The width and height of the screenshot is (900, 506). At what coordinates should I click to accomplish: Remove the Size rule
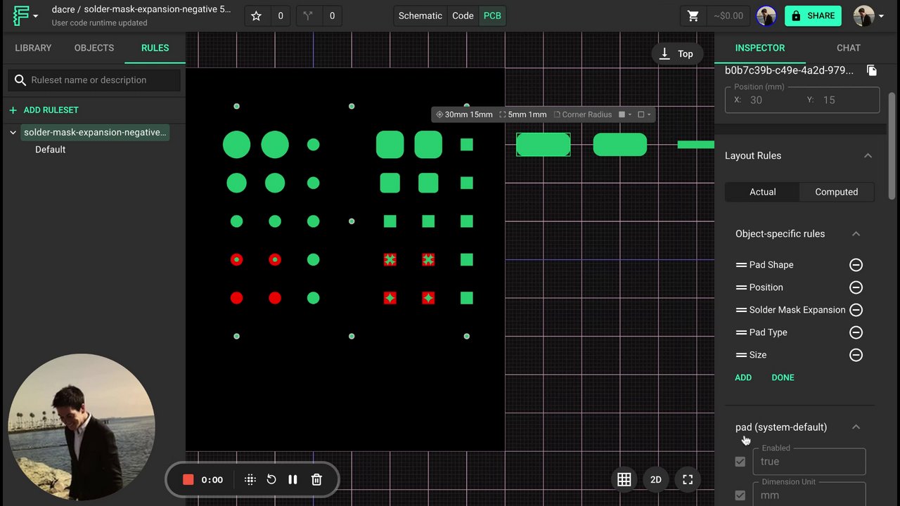click(856, 355)
